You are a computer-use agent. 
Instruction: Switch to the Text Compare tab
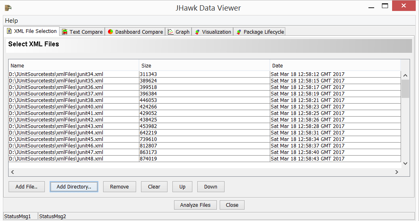click(x=82, y=32)
